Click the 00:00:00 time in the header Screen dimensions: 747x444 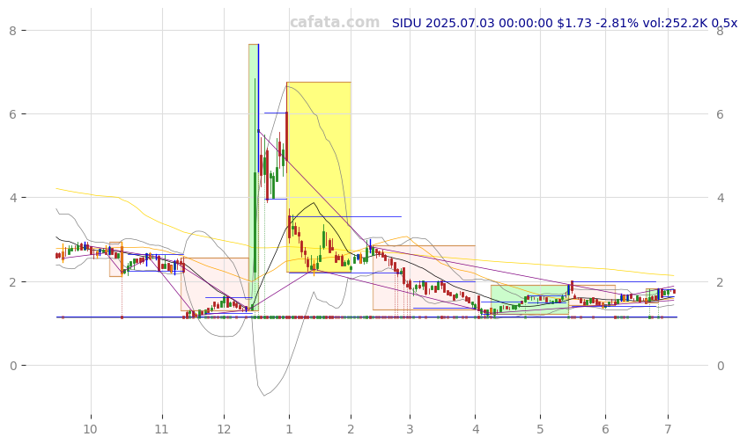[526, 23]
